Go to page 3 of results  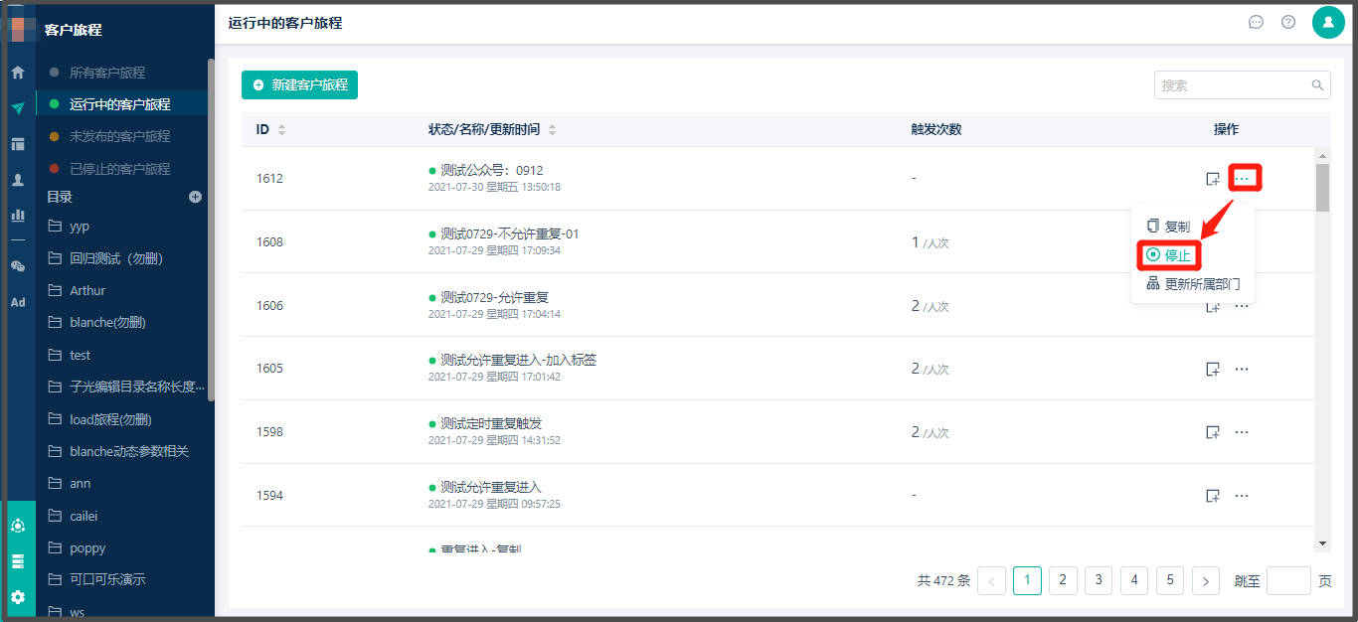[x=1098, y=580]
